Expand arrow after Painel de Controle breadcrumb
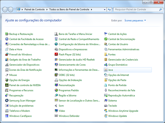Screen dimensions: 165x123 pos(47,10)
